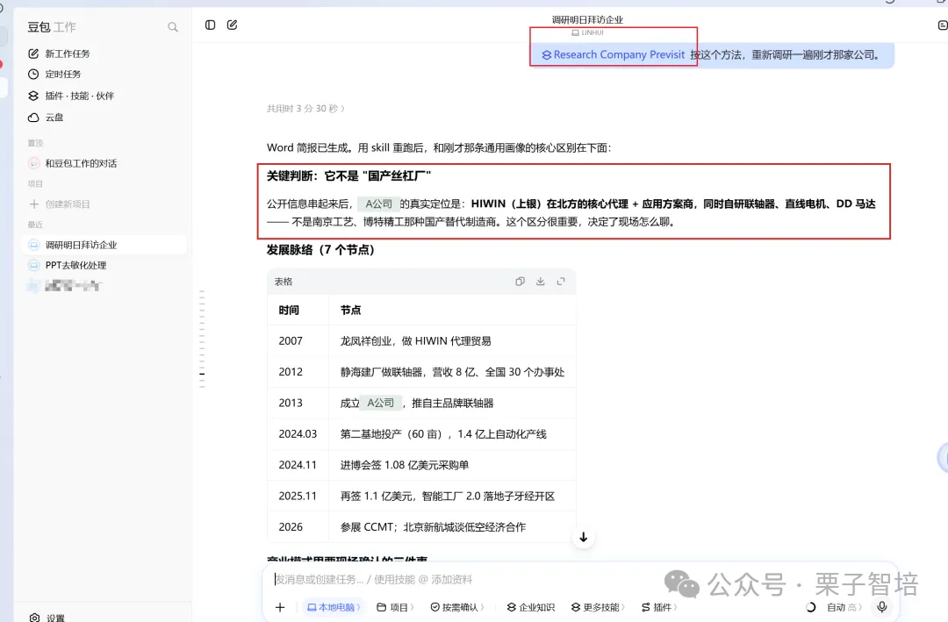Viewport: 948px width, 622px height.
Task: Click the message outline navigation marker
Action: coord(202,375)
